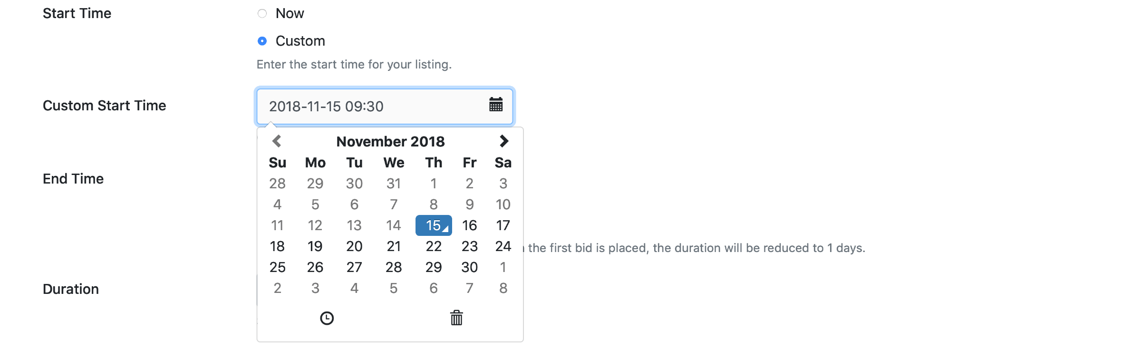
Task: Select November 25 on the calendar
Action: [x=277, y=267]
